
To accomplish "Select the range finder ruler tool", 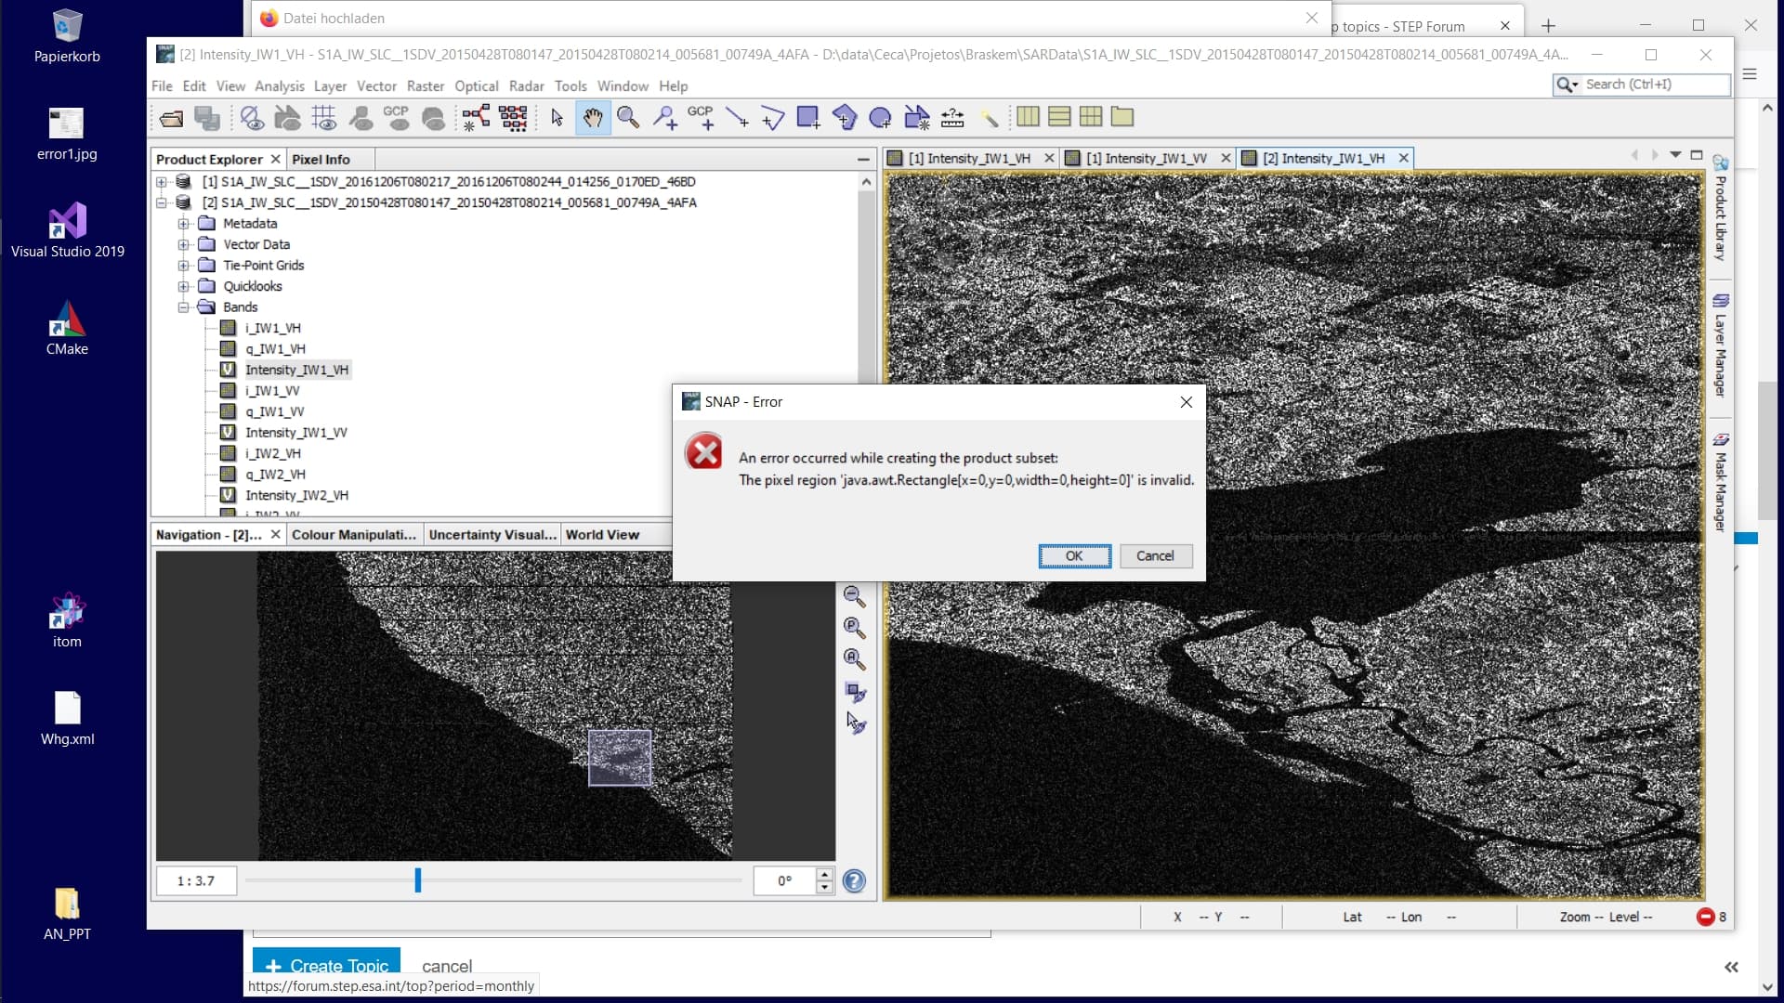I will [952, 118].
